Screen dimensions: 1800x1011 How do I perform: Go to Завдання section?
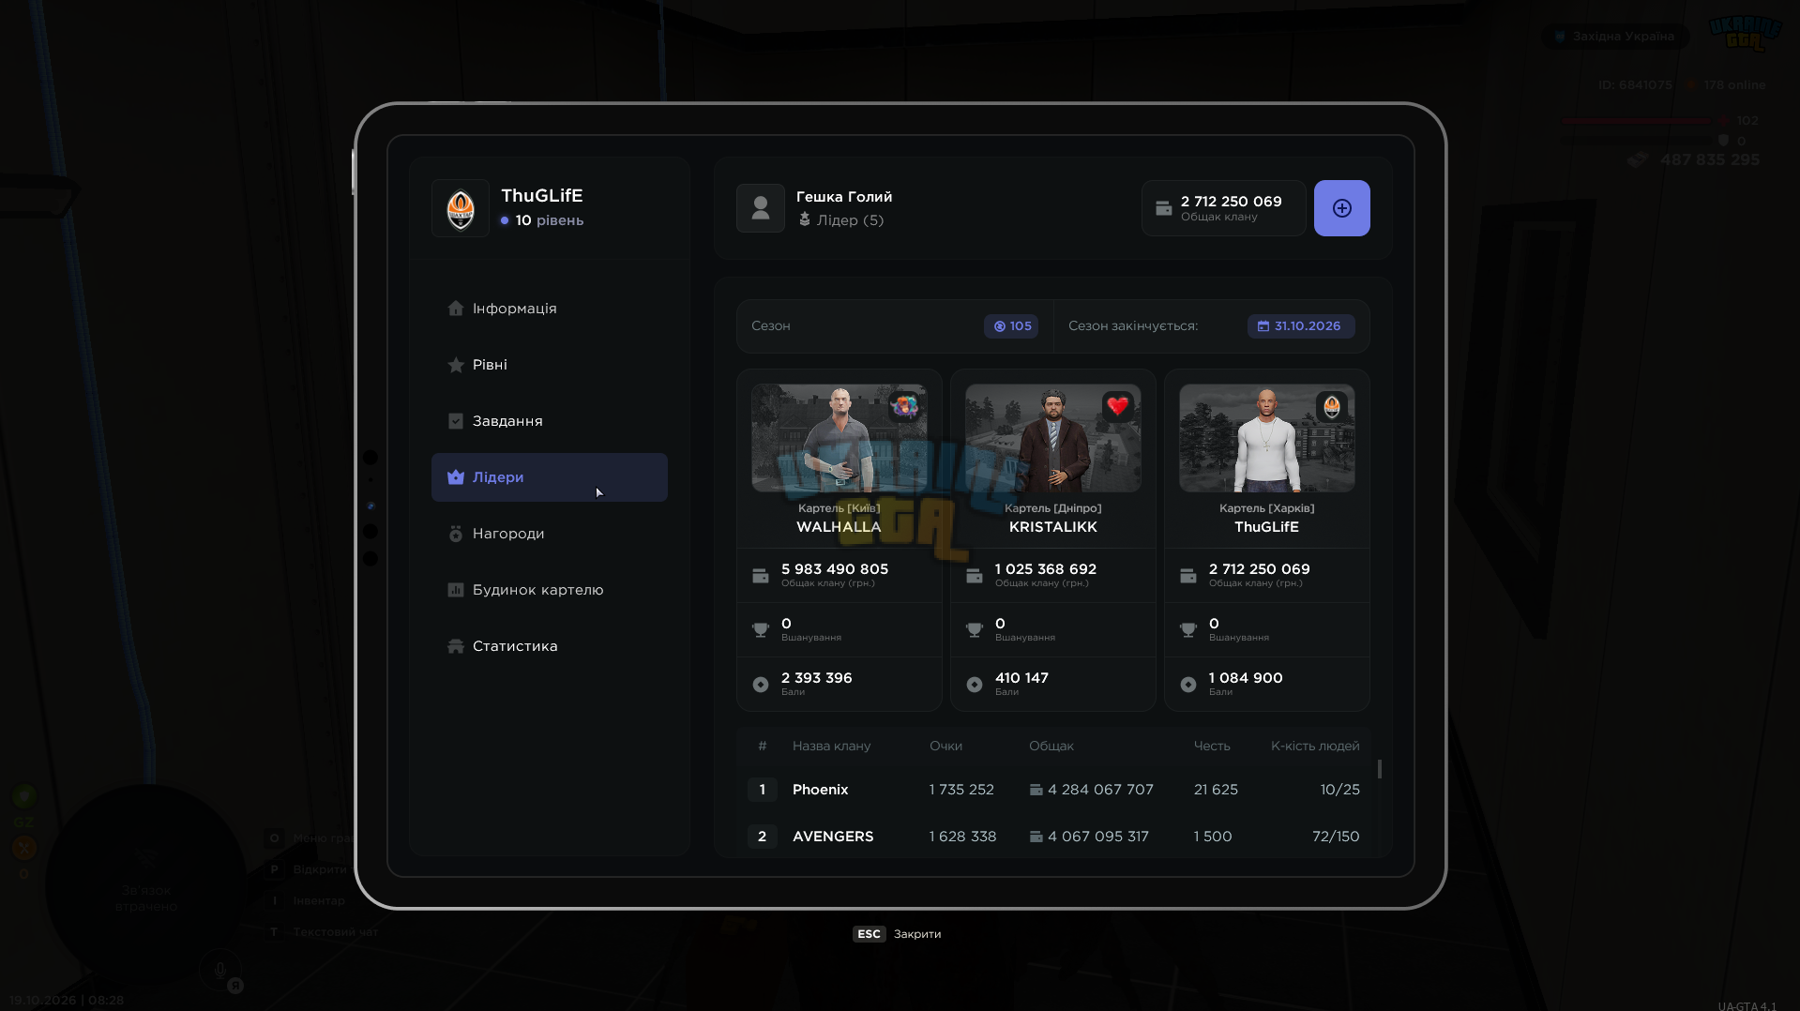click(x=549, y=421)
